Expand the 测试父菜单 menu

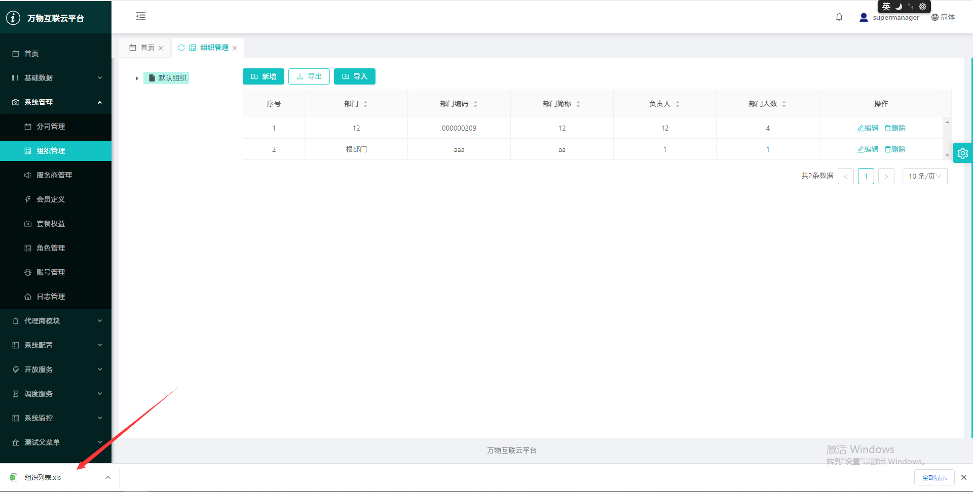coord(56,442)
